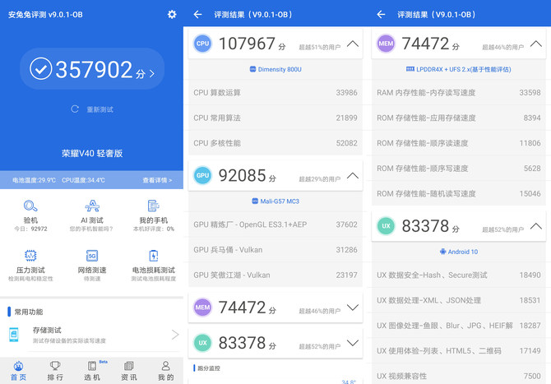Expand the UX 83378 section in middle panel
551x384 pixels.
point(353,343)
